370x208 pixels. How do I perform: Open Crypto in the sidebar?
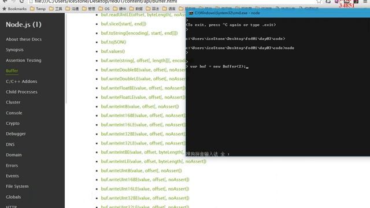point(13,123)
